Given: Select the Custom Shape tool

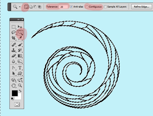Looking at the screenshot, I should 20,73.
